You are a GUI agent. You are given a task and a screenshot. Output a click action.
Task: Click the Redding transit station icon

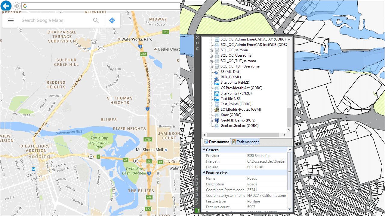[x=33, y=169]
